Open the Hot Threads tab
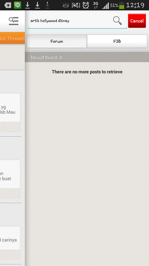 pyautogui.click(x=12, y=38)
